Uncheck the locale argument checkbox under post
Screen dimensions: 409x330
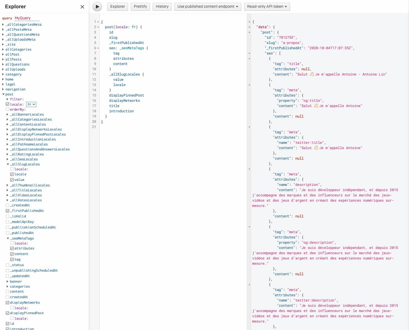[7, 104]
